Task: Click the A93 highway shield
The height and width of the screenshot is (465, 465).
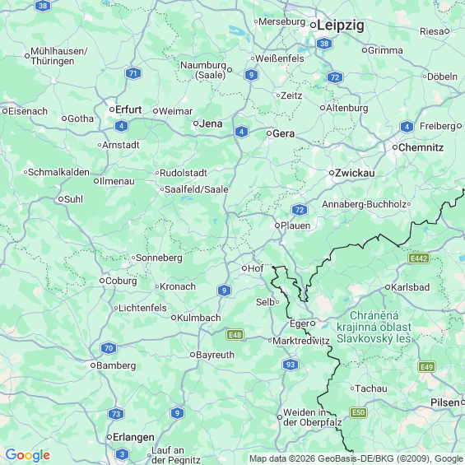Action: pos(291,365)
